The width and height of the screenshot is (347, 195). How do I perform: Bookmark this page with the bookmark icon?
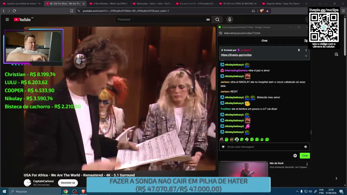72,11
